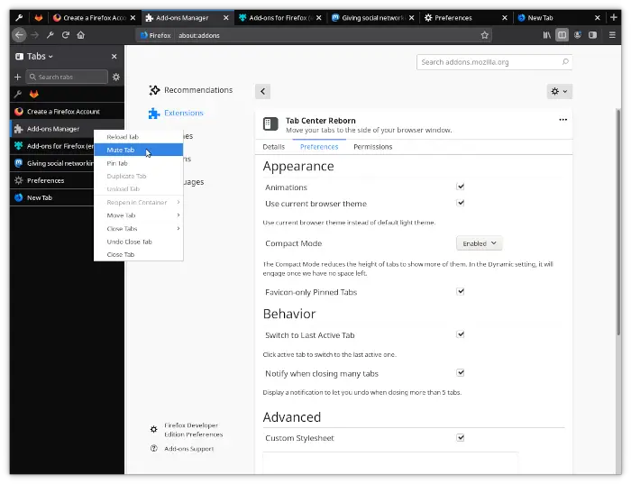This screenshot has width=631, height=484.
Task: Toggle Use current browser theme checkbox
Action: point(461,203)
